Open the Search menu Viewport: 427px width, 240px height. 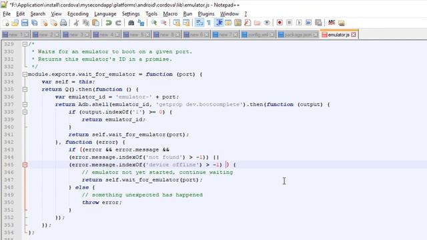coord(38,14)
